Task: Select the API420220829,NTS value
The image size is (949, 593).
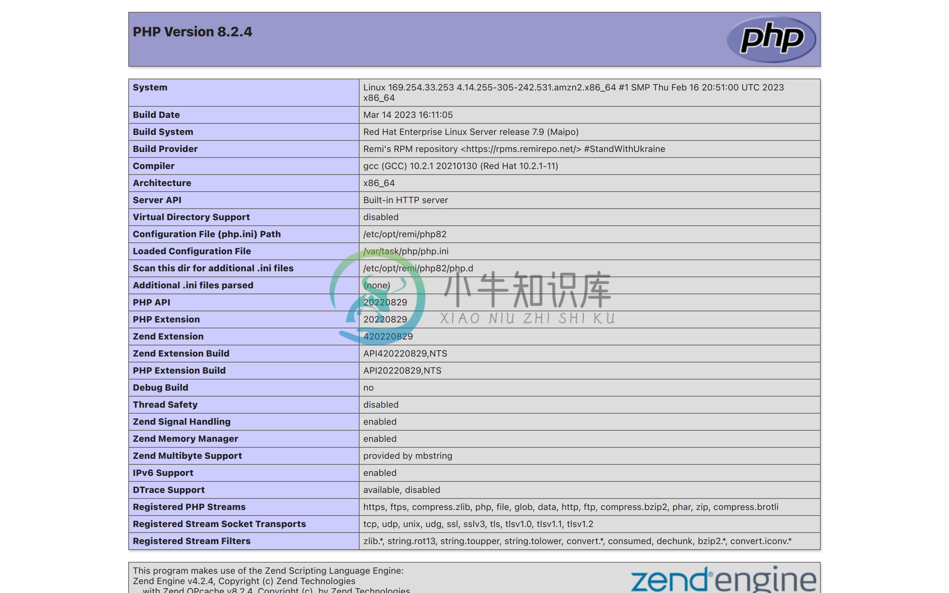Action: pyautogui.click(x=405, y=354)
